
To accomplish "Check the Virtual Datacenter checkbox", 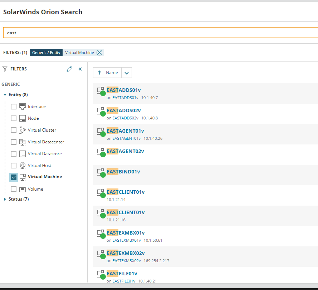I will (x=14, y=142).
